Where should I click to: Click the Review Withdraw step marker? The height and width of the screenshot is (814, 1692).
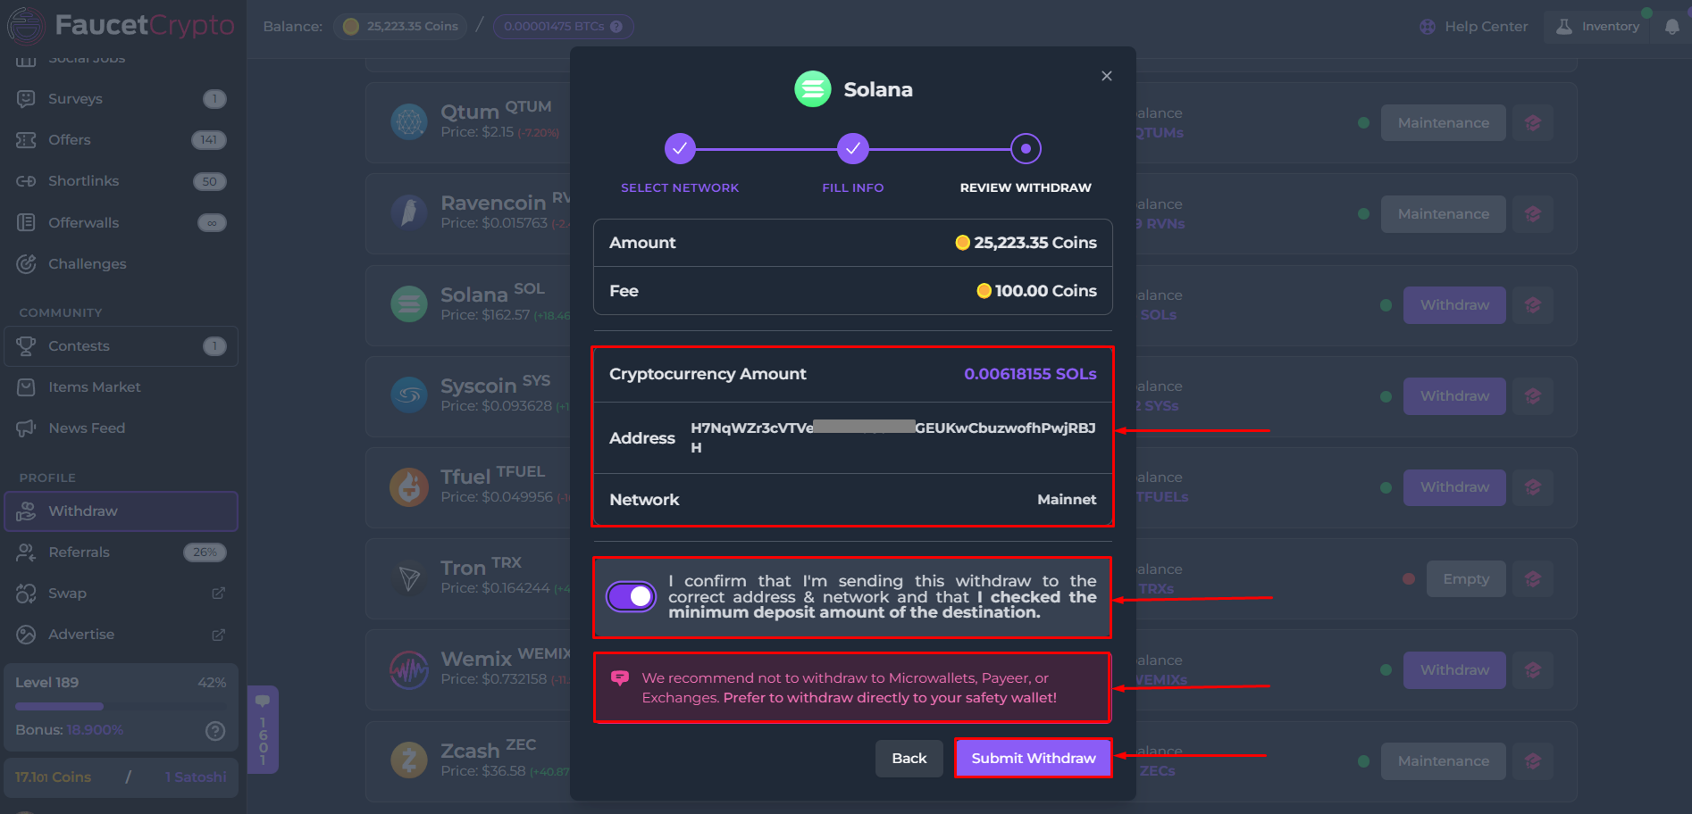tap(1026, 149)
